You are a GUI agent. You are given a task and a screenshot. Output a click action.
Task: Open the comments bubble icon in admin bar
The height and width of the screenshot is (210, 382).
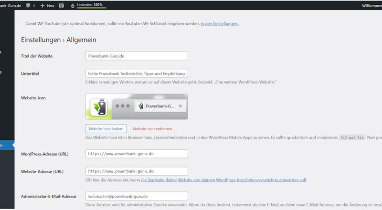point(28,5)
